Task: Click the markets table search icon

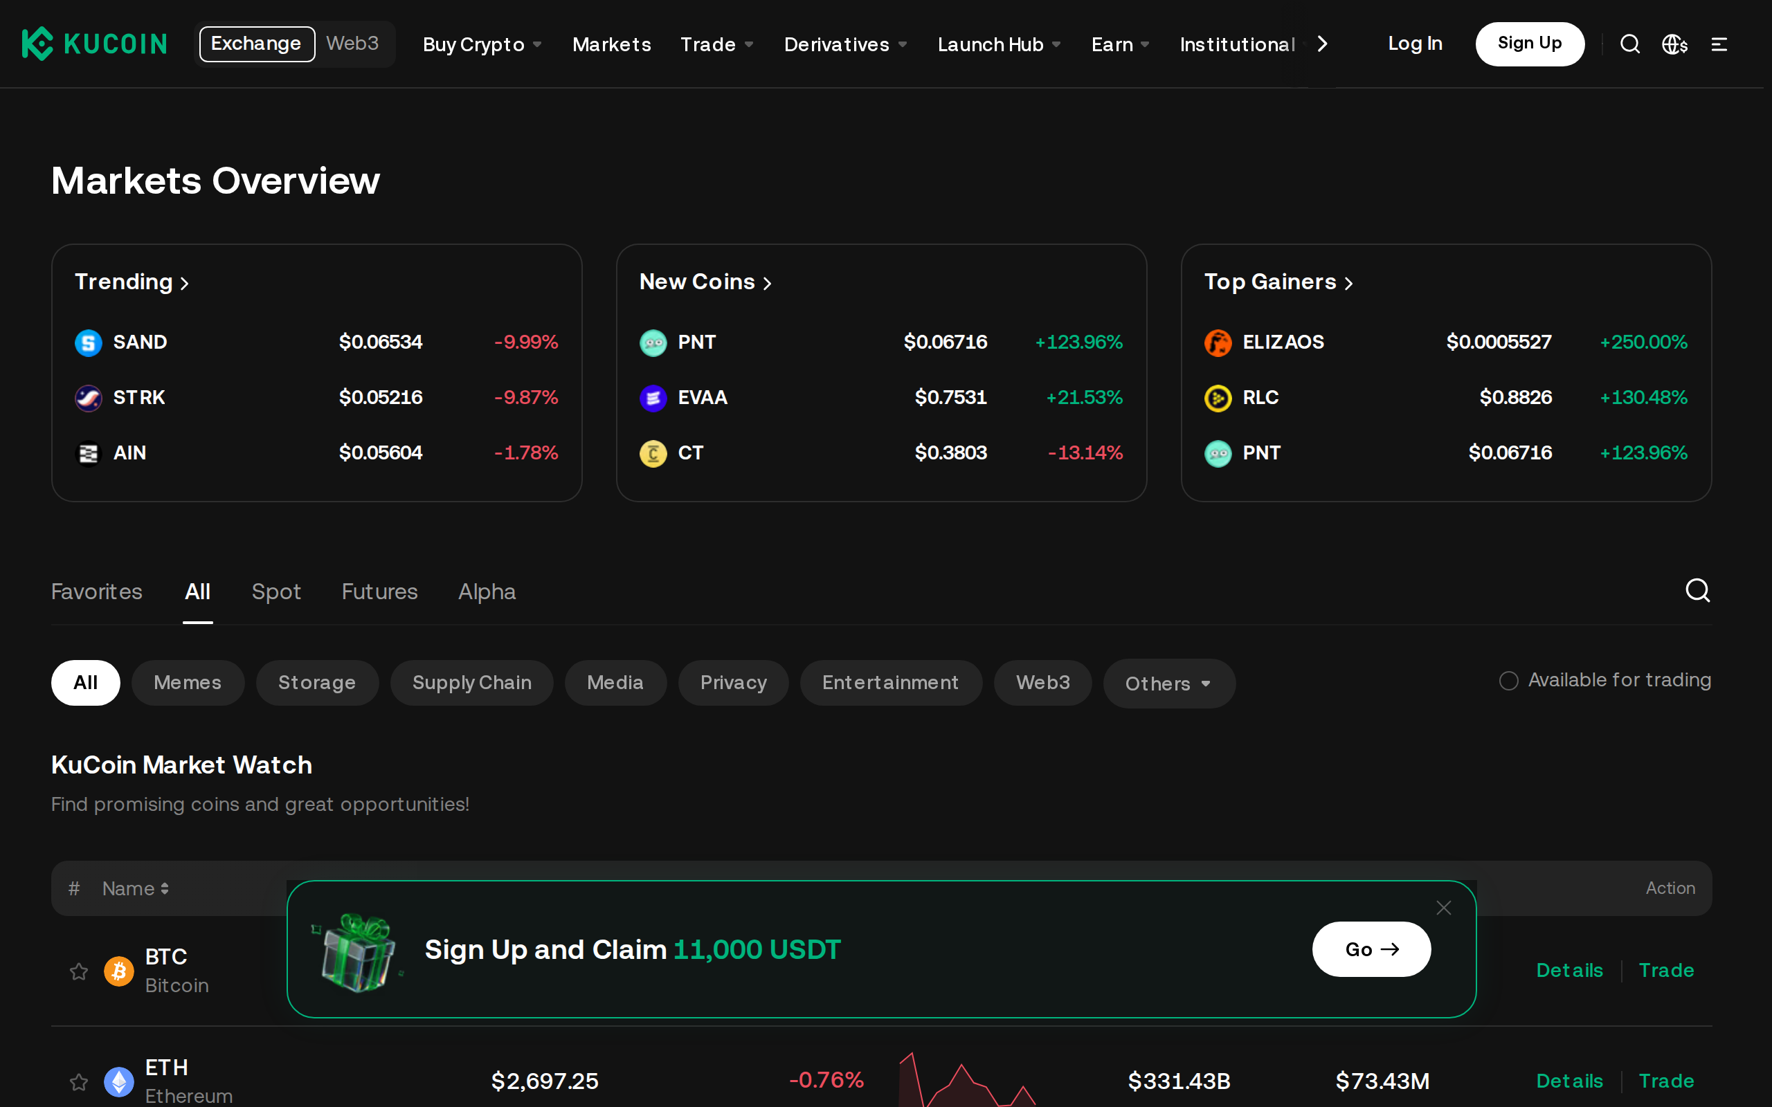Action: tap(1697, 590)
